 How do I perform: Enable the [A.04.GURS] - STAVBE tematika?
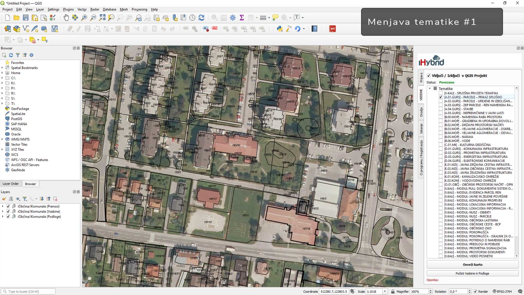tap(440, 109)
